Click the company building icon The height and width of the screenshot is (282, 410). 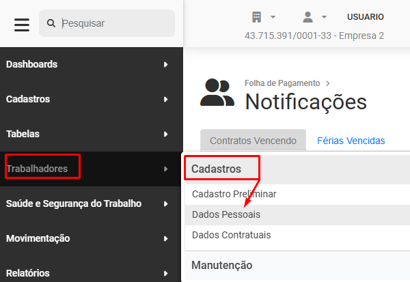click(x=256, y=17)
